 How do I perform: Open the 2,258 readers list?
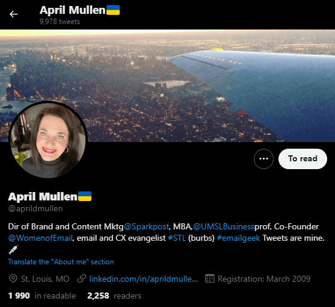[x=114, y=296]
